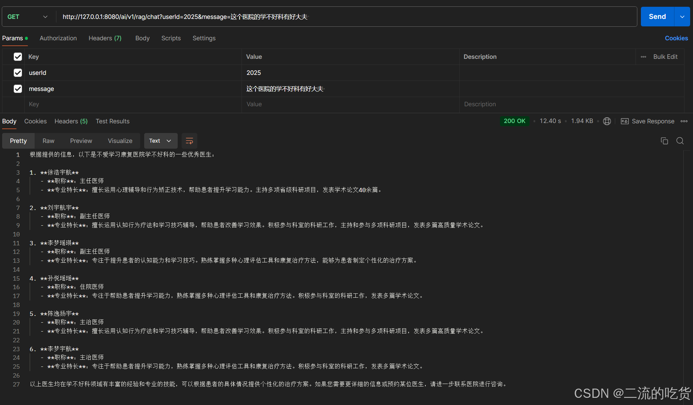693x405 pixels.
Task: Switch to the Authorization tab
Action: coord(58,38)
